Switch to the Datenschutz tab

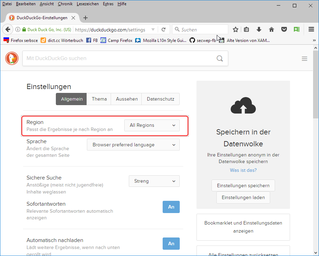[161, 99]
